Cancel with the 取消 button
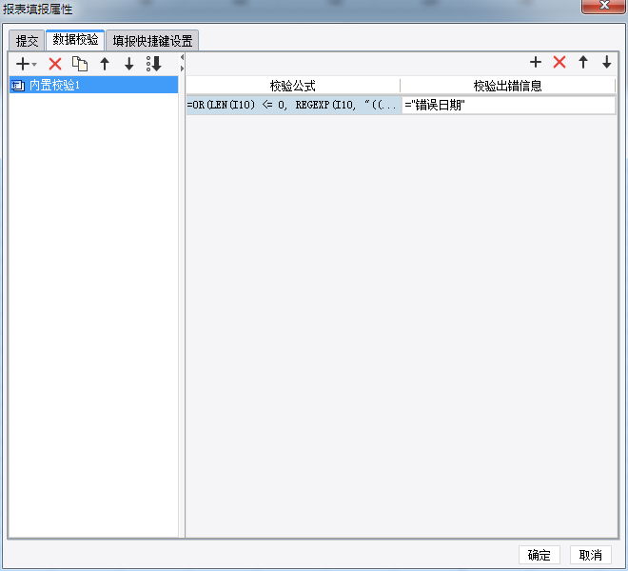This screenshot has width=628, height=571. (x=591, y=555)
